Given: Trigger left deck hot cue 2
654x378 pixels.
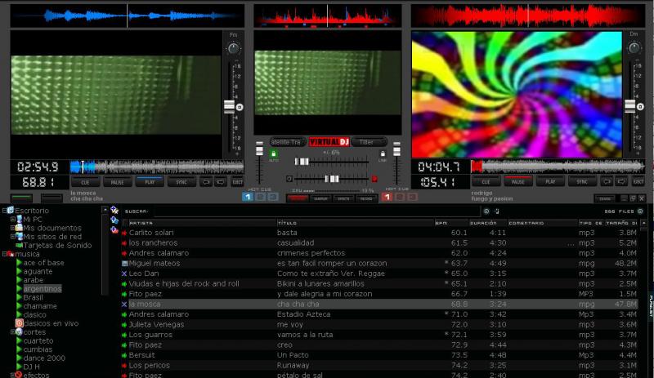Looking at the screenshot, I should pos(260,197).
